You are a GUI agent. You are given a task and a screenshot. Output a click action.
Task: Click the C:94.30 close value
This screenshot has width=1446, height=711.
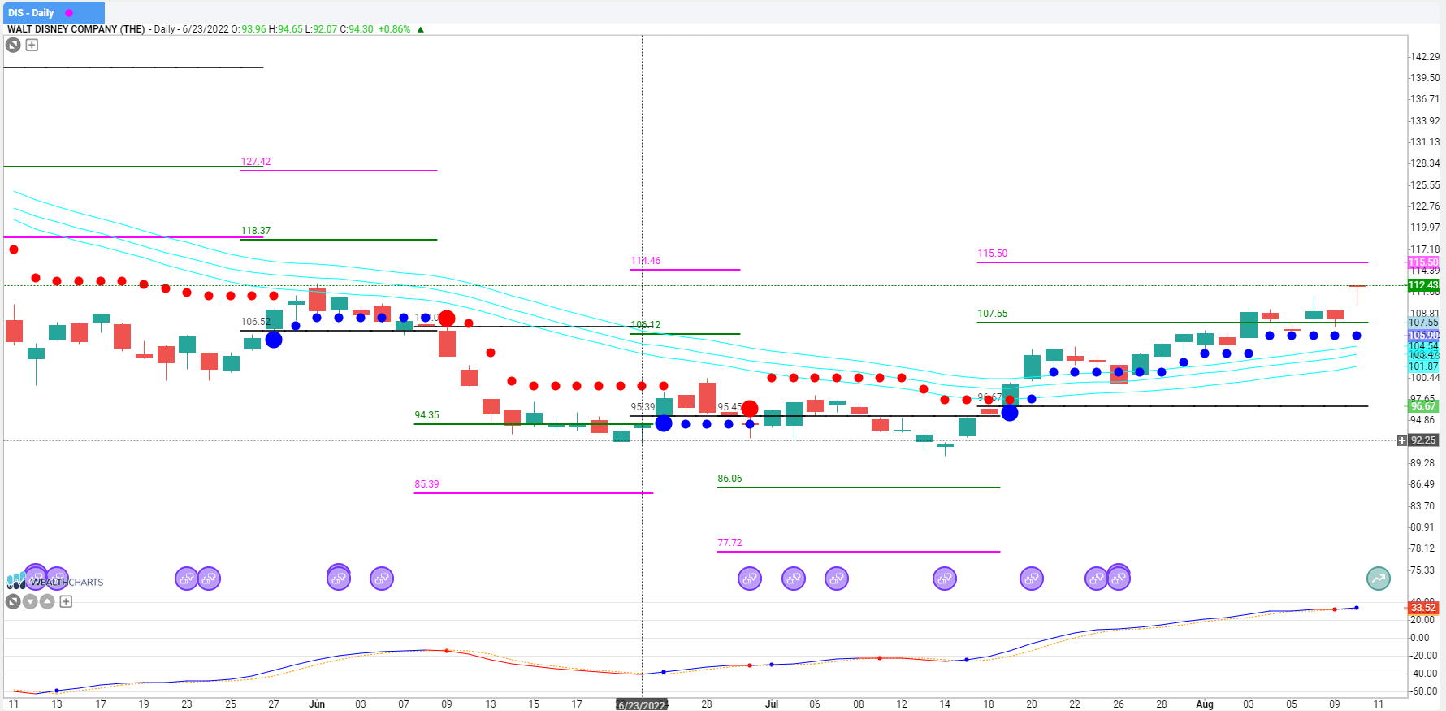point(357,29)
